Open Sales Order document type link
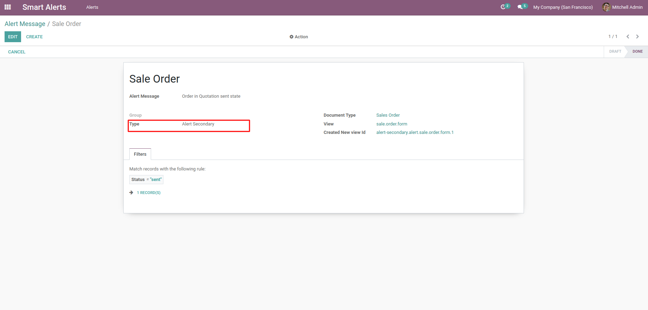The image size is (648, 310). coord(388,115)
